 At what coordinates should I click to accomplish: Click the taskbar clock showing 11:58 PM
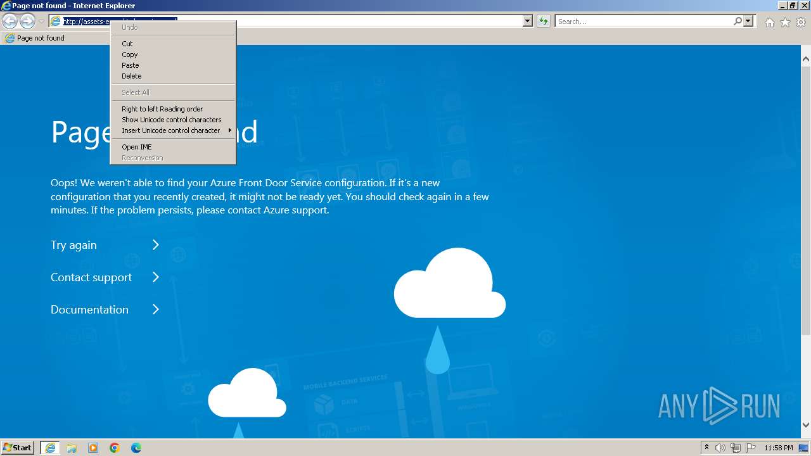pyautogui.click(x=779, y=448)
